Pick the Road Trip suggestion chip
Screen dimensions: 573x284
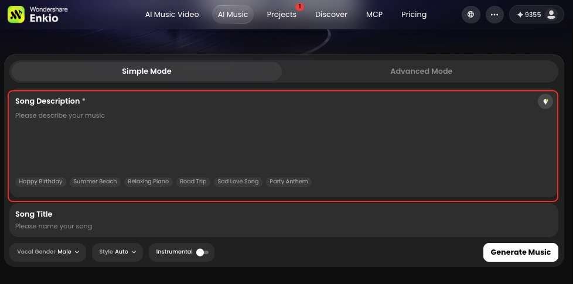pos(193,182)
